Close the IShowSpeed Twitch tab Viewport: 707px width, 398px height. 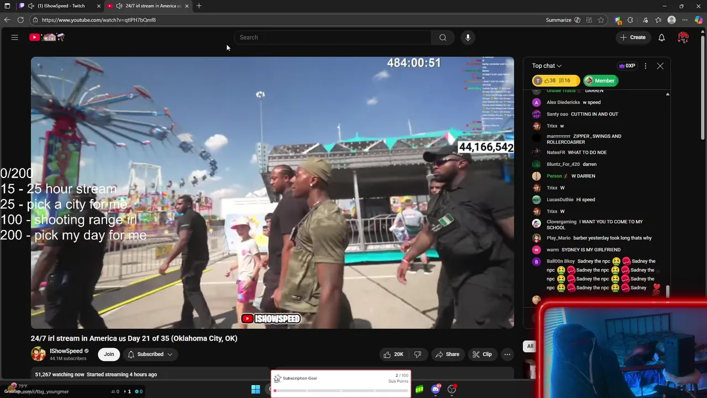click(x=99, y=6)
